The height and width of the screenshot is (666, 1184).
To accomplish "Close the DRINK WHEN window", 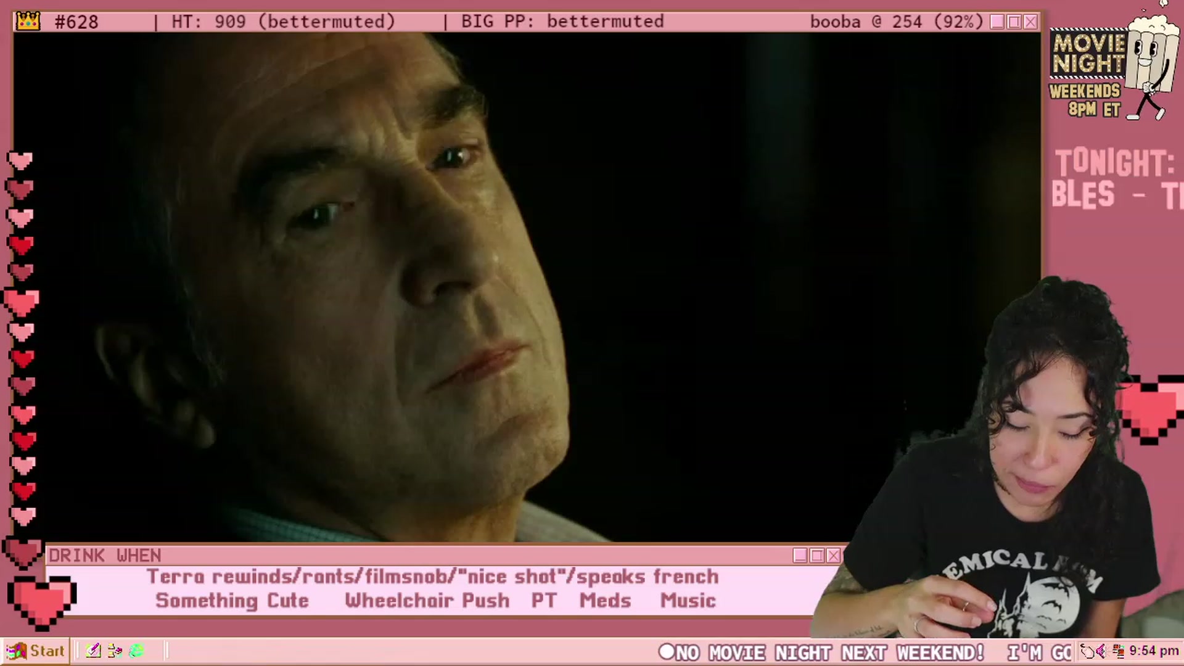I will pos(834,556).
